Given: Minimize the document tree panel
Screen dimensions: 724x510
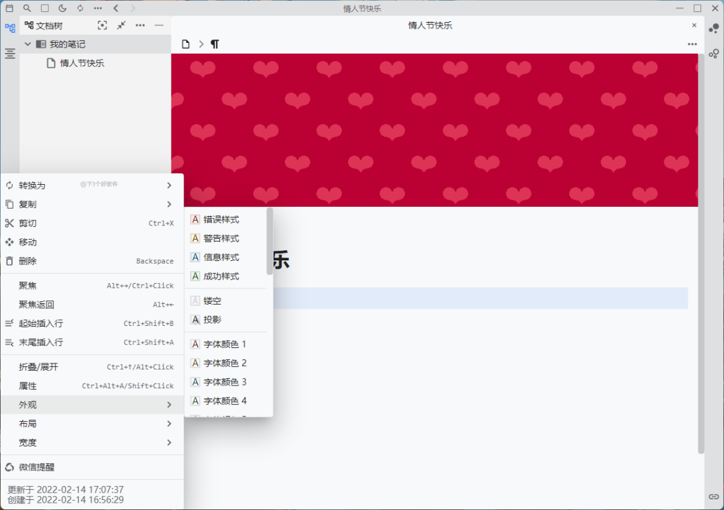Looking at the screenshot, I should point(159,26).
